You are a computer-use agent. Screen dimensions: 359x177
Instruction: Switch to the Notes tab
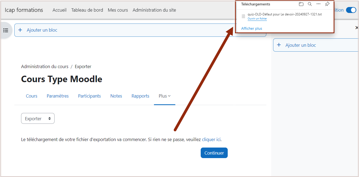coord(116,96)
